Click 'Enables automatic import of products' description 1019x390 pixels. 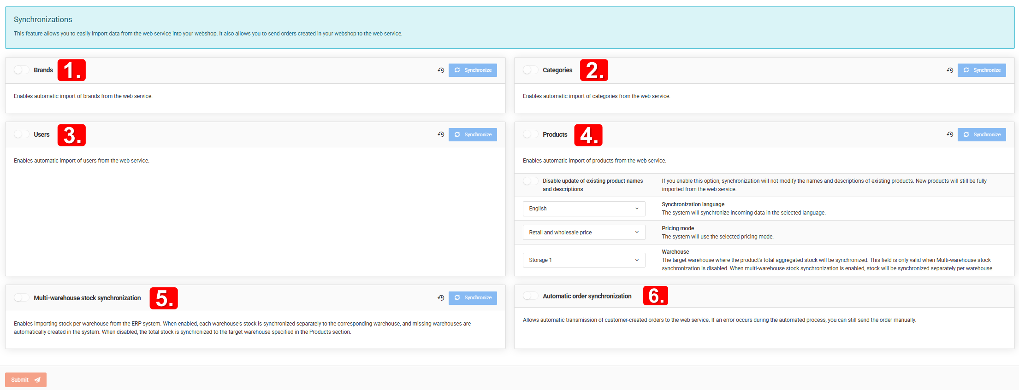tap(594, 161)
